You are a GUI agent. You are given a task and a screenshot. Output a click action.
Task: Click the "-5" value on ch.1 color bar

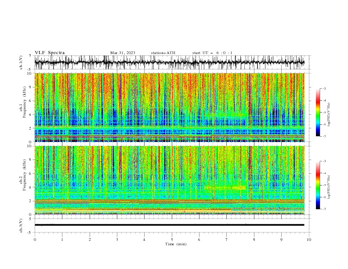click(324, 113)
